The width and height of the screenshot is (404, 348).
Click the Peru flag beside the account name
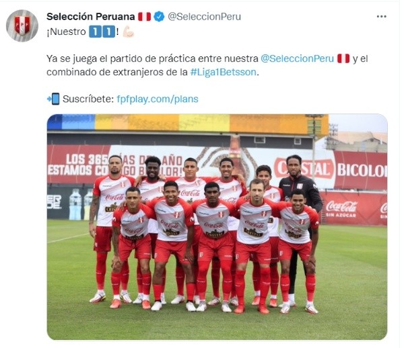(x=144, y=17)
